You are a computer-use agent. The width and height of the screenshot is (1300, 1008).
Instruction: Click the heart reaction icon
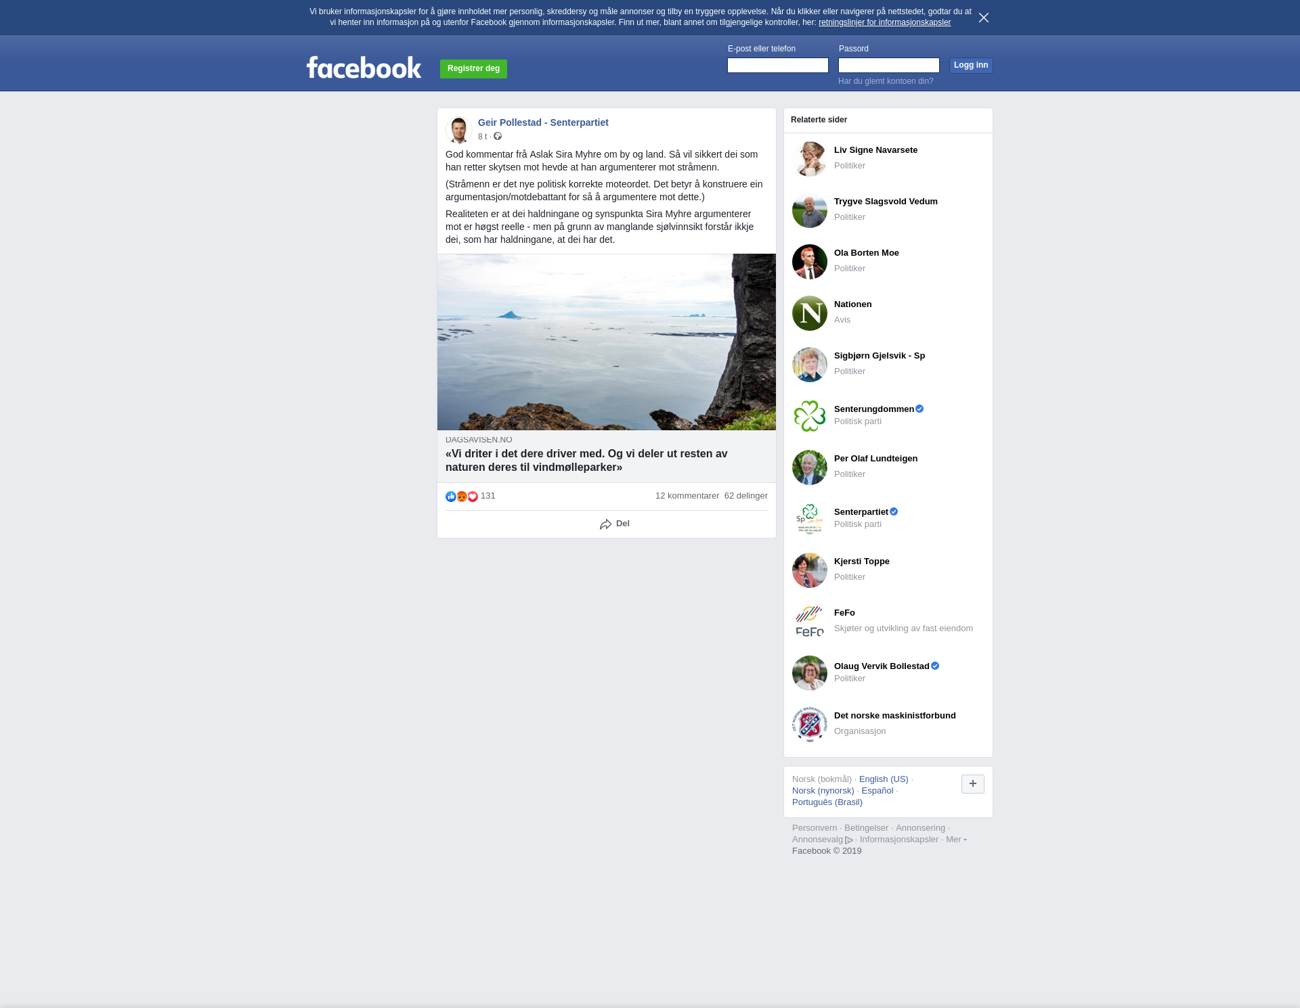pos(473,497)
